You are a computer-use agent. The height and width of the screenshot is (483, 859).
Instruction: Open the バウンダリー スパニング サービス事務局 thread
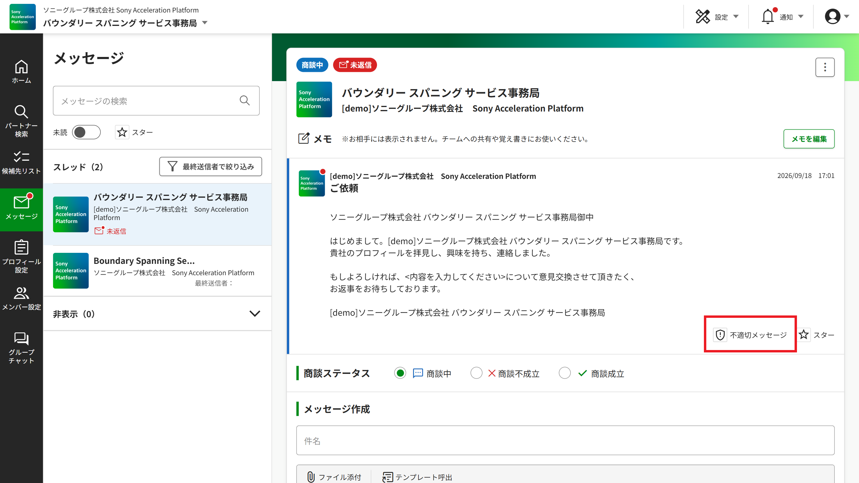[x=157, y=214]
